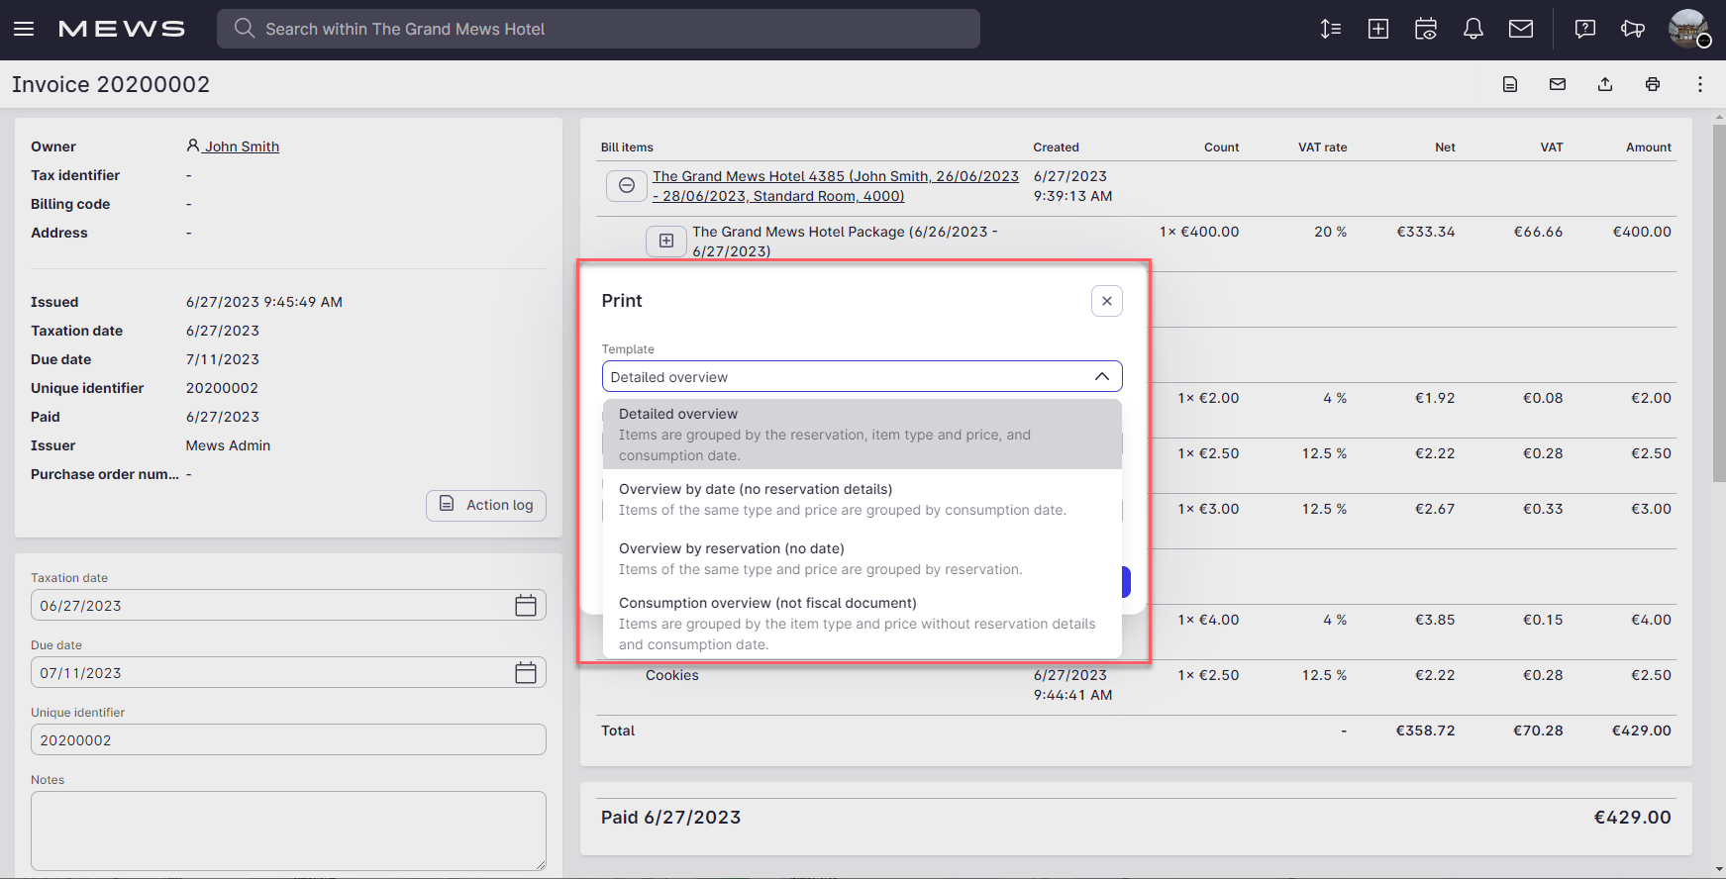Image resolution: width=1726 pixels, height=879 pixels.
Task: Collapse the Template dropdown chevron
Action: pyautogui.click(x=1102, y=376)
